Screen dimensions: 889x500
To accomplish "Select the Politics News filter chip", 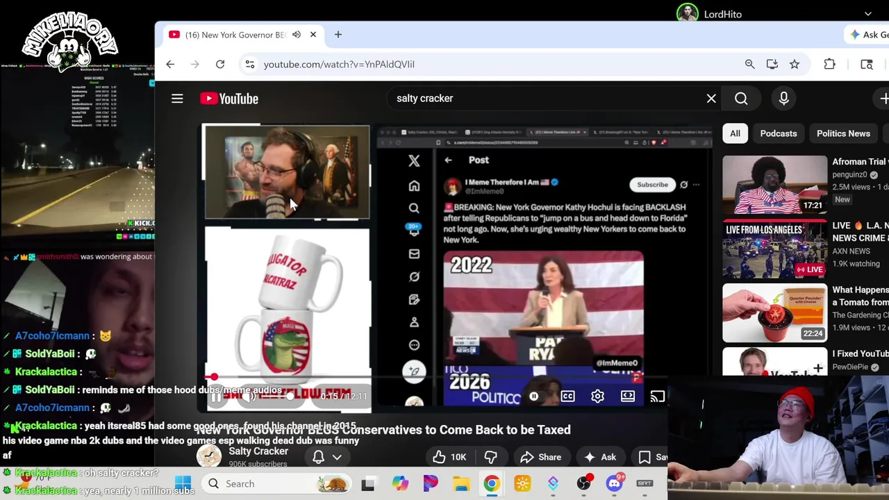I will (843, 133).
